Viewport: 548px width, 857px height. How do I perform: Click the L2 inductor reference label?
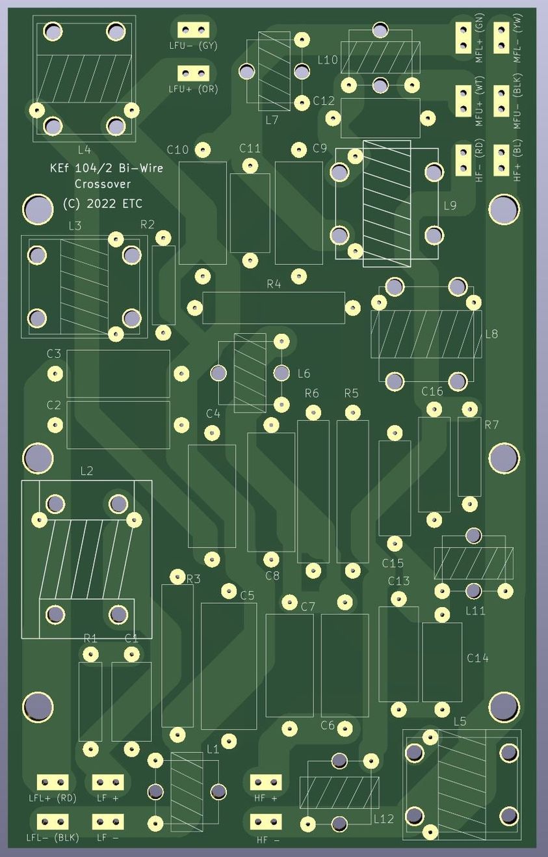pos(86,471)
